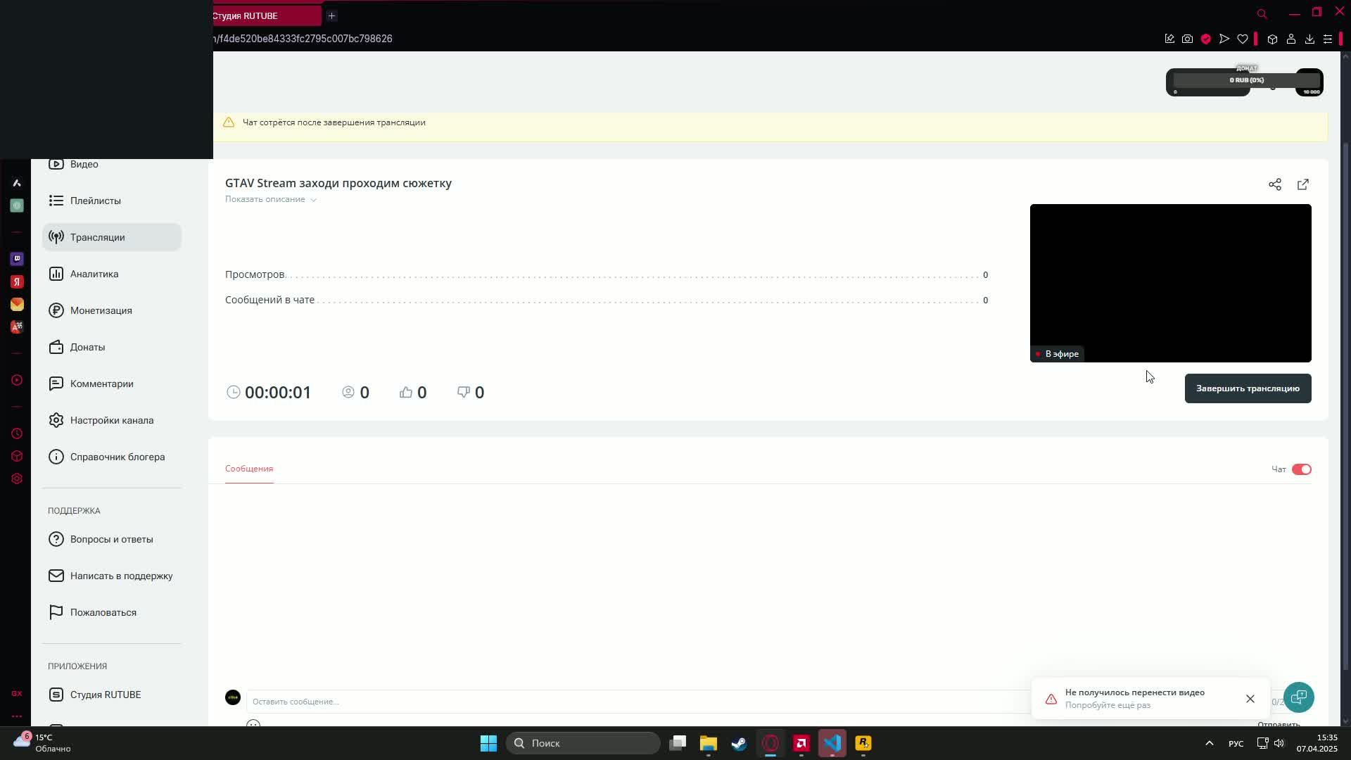Open Steam from the taskbar

click(x=739, y=743)
